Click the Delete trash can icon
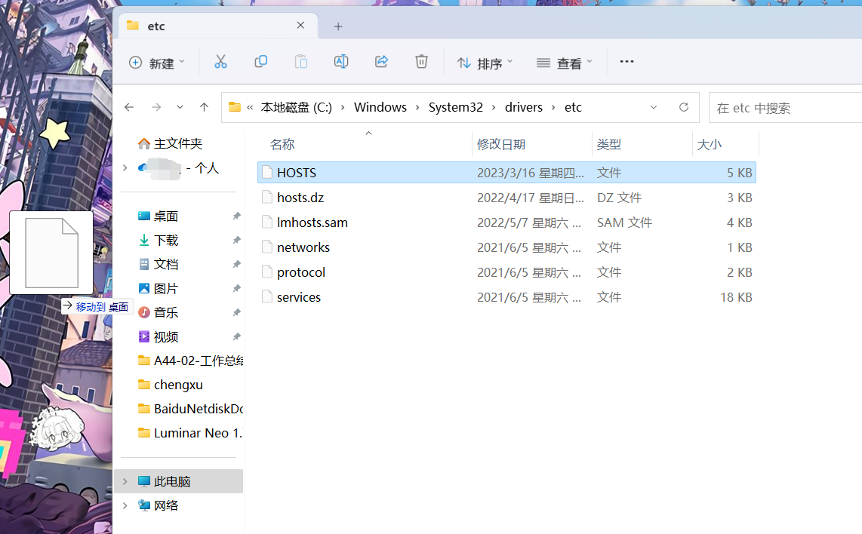862x534 pixels. 422,62
